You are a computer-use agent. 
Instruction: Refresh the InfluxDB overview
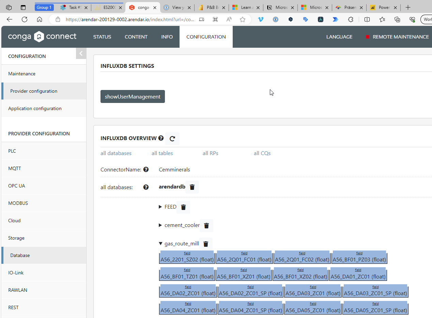point(172,138)
